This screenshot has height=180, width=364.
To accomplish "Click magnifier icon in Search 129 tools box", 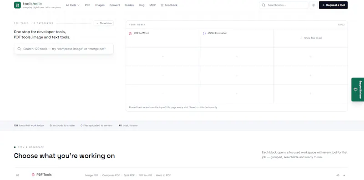I will coord(19,49).
